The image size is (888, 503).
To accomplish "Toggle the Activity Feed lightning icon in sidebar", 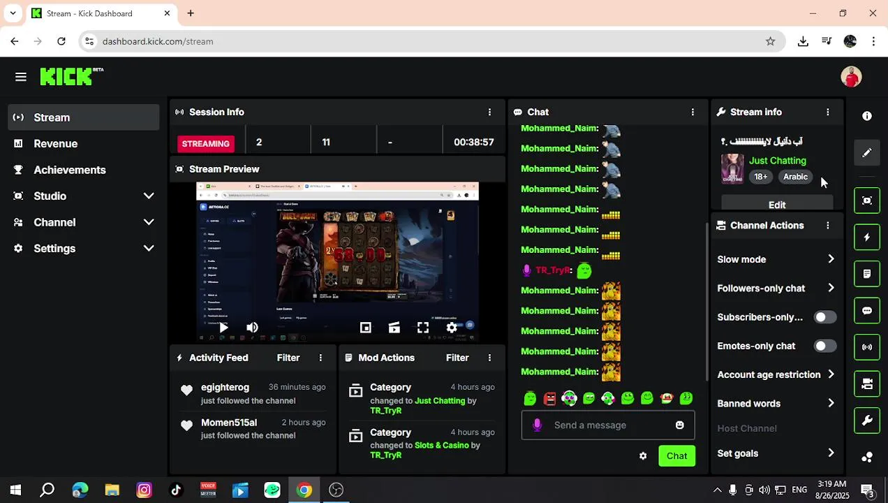I will click(x=867, y=238).
